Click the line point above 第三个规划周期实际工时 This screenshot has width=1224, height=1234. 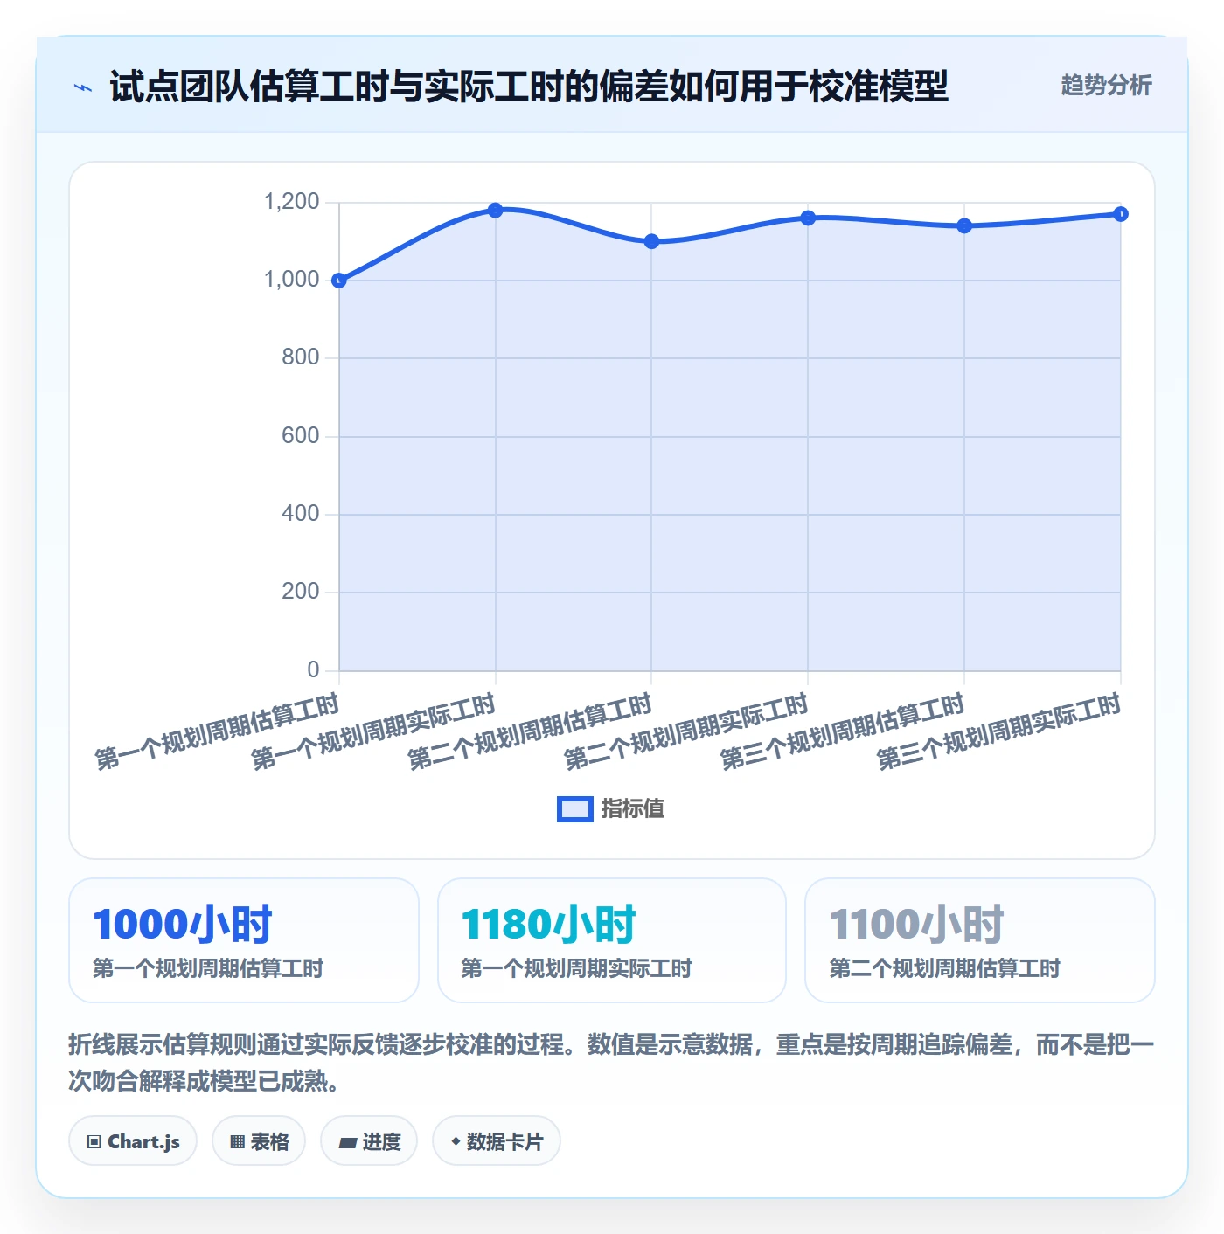(1121, 214)
